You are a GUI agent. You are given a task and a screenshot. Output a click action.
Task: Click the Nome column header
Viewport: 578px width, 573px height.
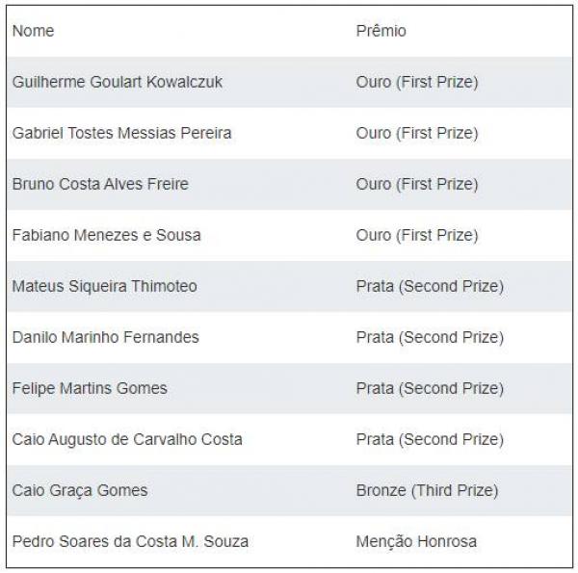tap(33, 31)
